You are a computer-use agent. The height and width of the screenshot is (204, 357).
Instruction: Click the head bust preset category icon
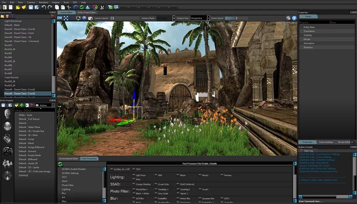pyautogui.click(x=7, y=114)
